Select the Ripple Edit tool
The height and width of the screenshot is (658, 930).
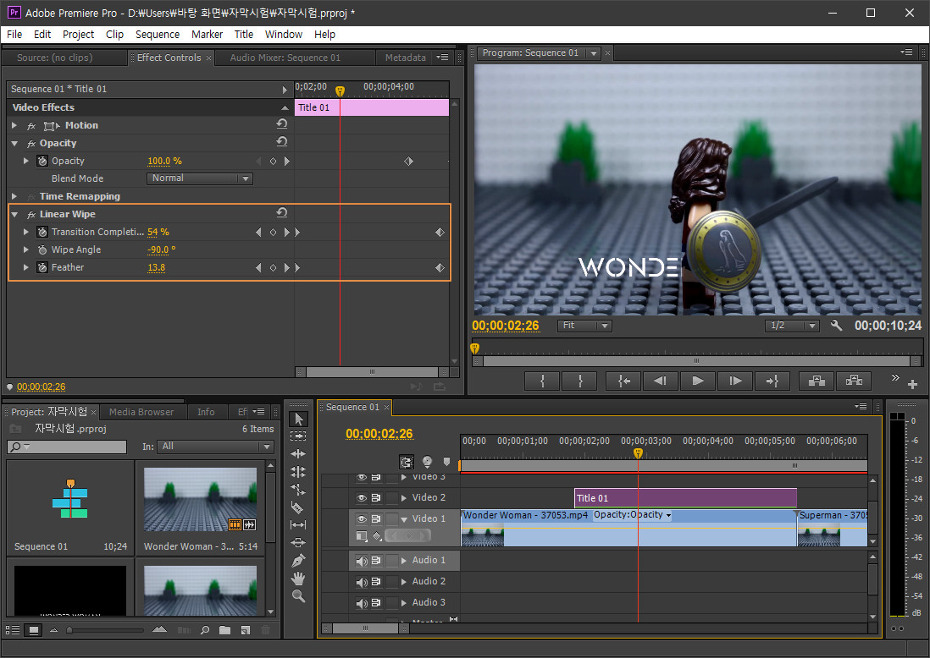point(298,453)
